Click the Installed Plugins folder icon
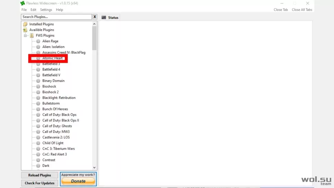 25,24
